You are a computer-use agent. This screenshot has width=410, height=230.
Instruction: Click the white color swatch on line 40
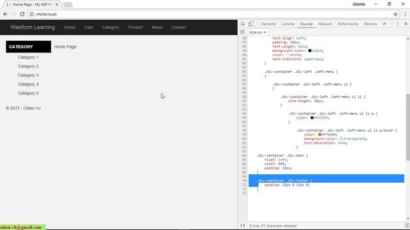(288, 55)
